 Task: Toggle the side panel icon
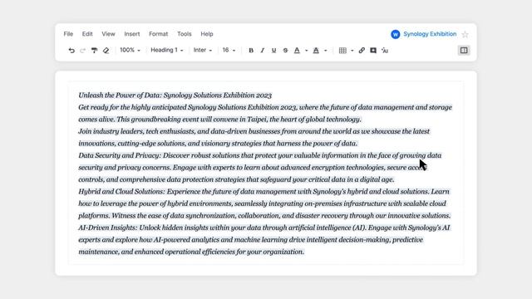click(464, 51)
